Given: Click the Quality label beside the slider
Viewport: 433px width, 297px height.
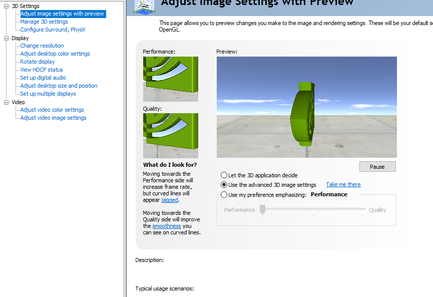Looking at the screenshot, I should tap(377, 210).
